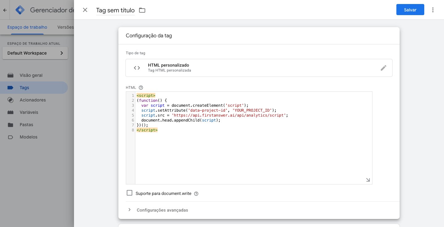Click the Tag Manager logo icon
The image size is (444, 227).
pos(20,10)
